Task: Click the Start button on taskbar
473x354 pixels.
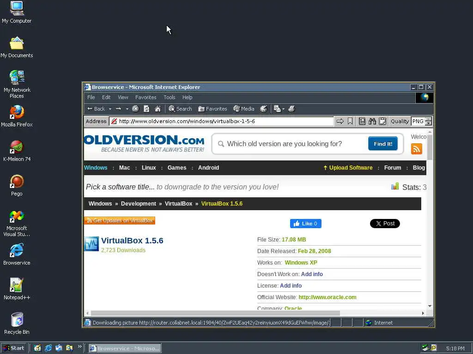Action: click(14, 348)
